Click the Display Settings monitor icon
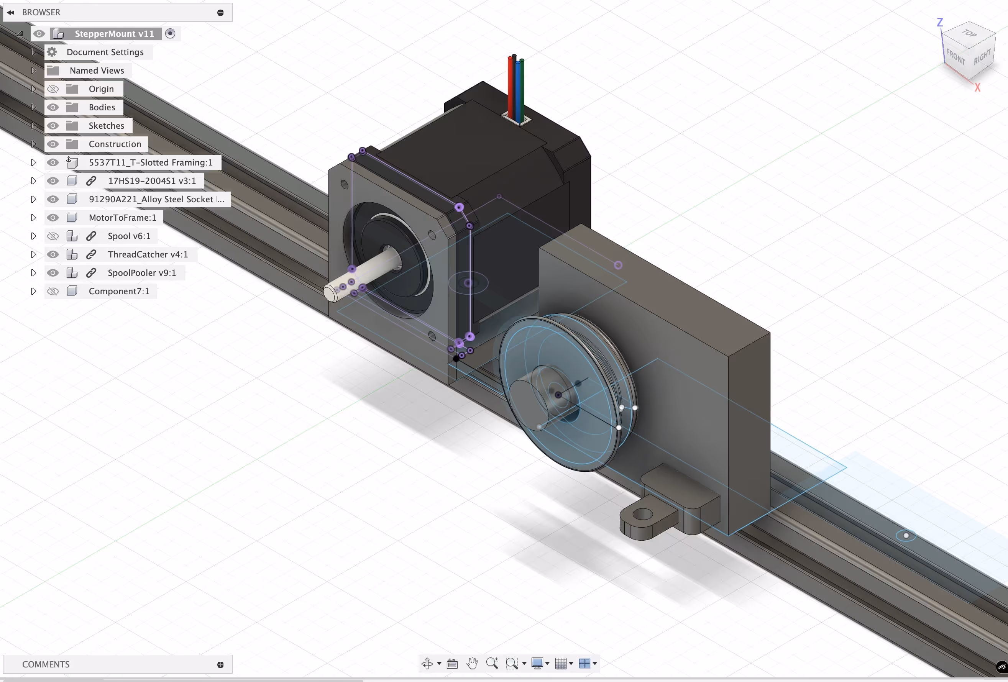 (x=538, y=663)
